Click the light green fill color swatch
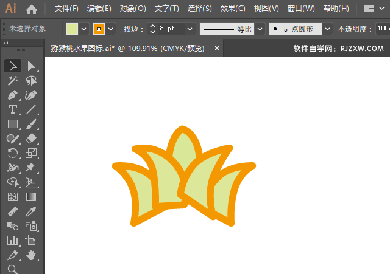This screenshot has width=390, height=274. (72, 29)
